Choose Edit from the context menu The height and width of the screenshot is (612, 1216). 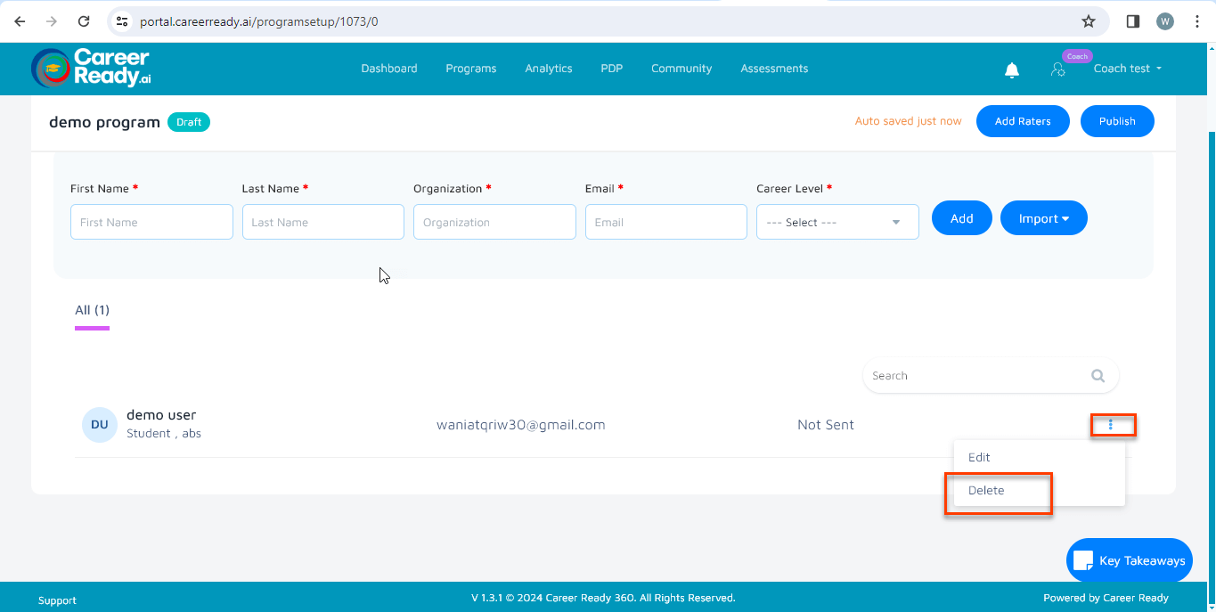(x=979, y=457)
